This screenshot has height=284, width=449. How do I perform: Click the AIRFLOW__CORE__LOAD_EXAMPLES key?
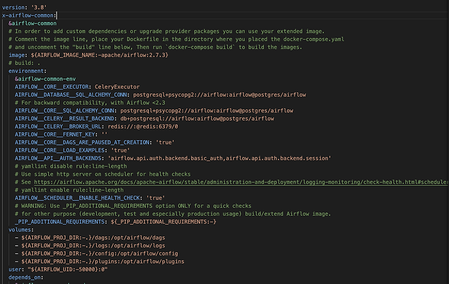pyautogui.click(x=60, y=151)
